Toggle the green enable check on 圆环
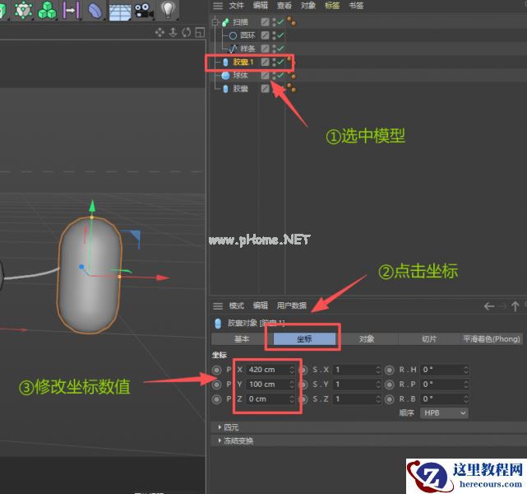The image size is (527, 494). pos(280,35)
